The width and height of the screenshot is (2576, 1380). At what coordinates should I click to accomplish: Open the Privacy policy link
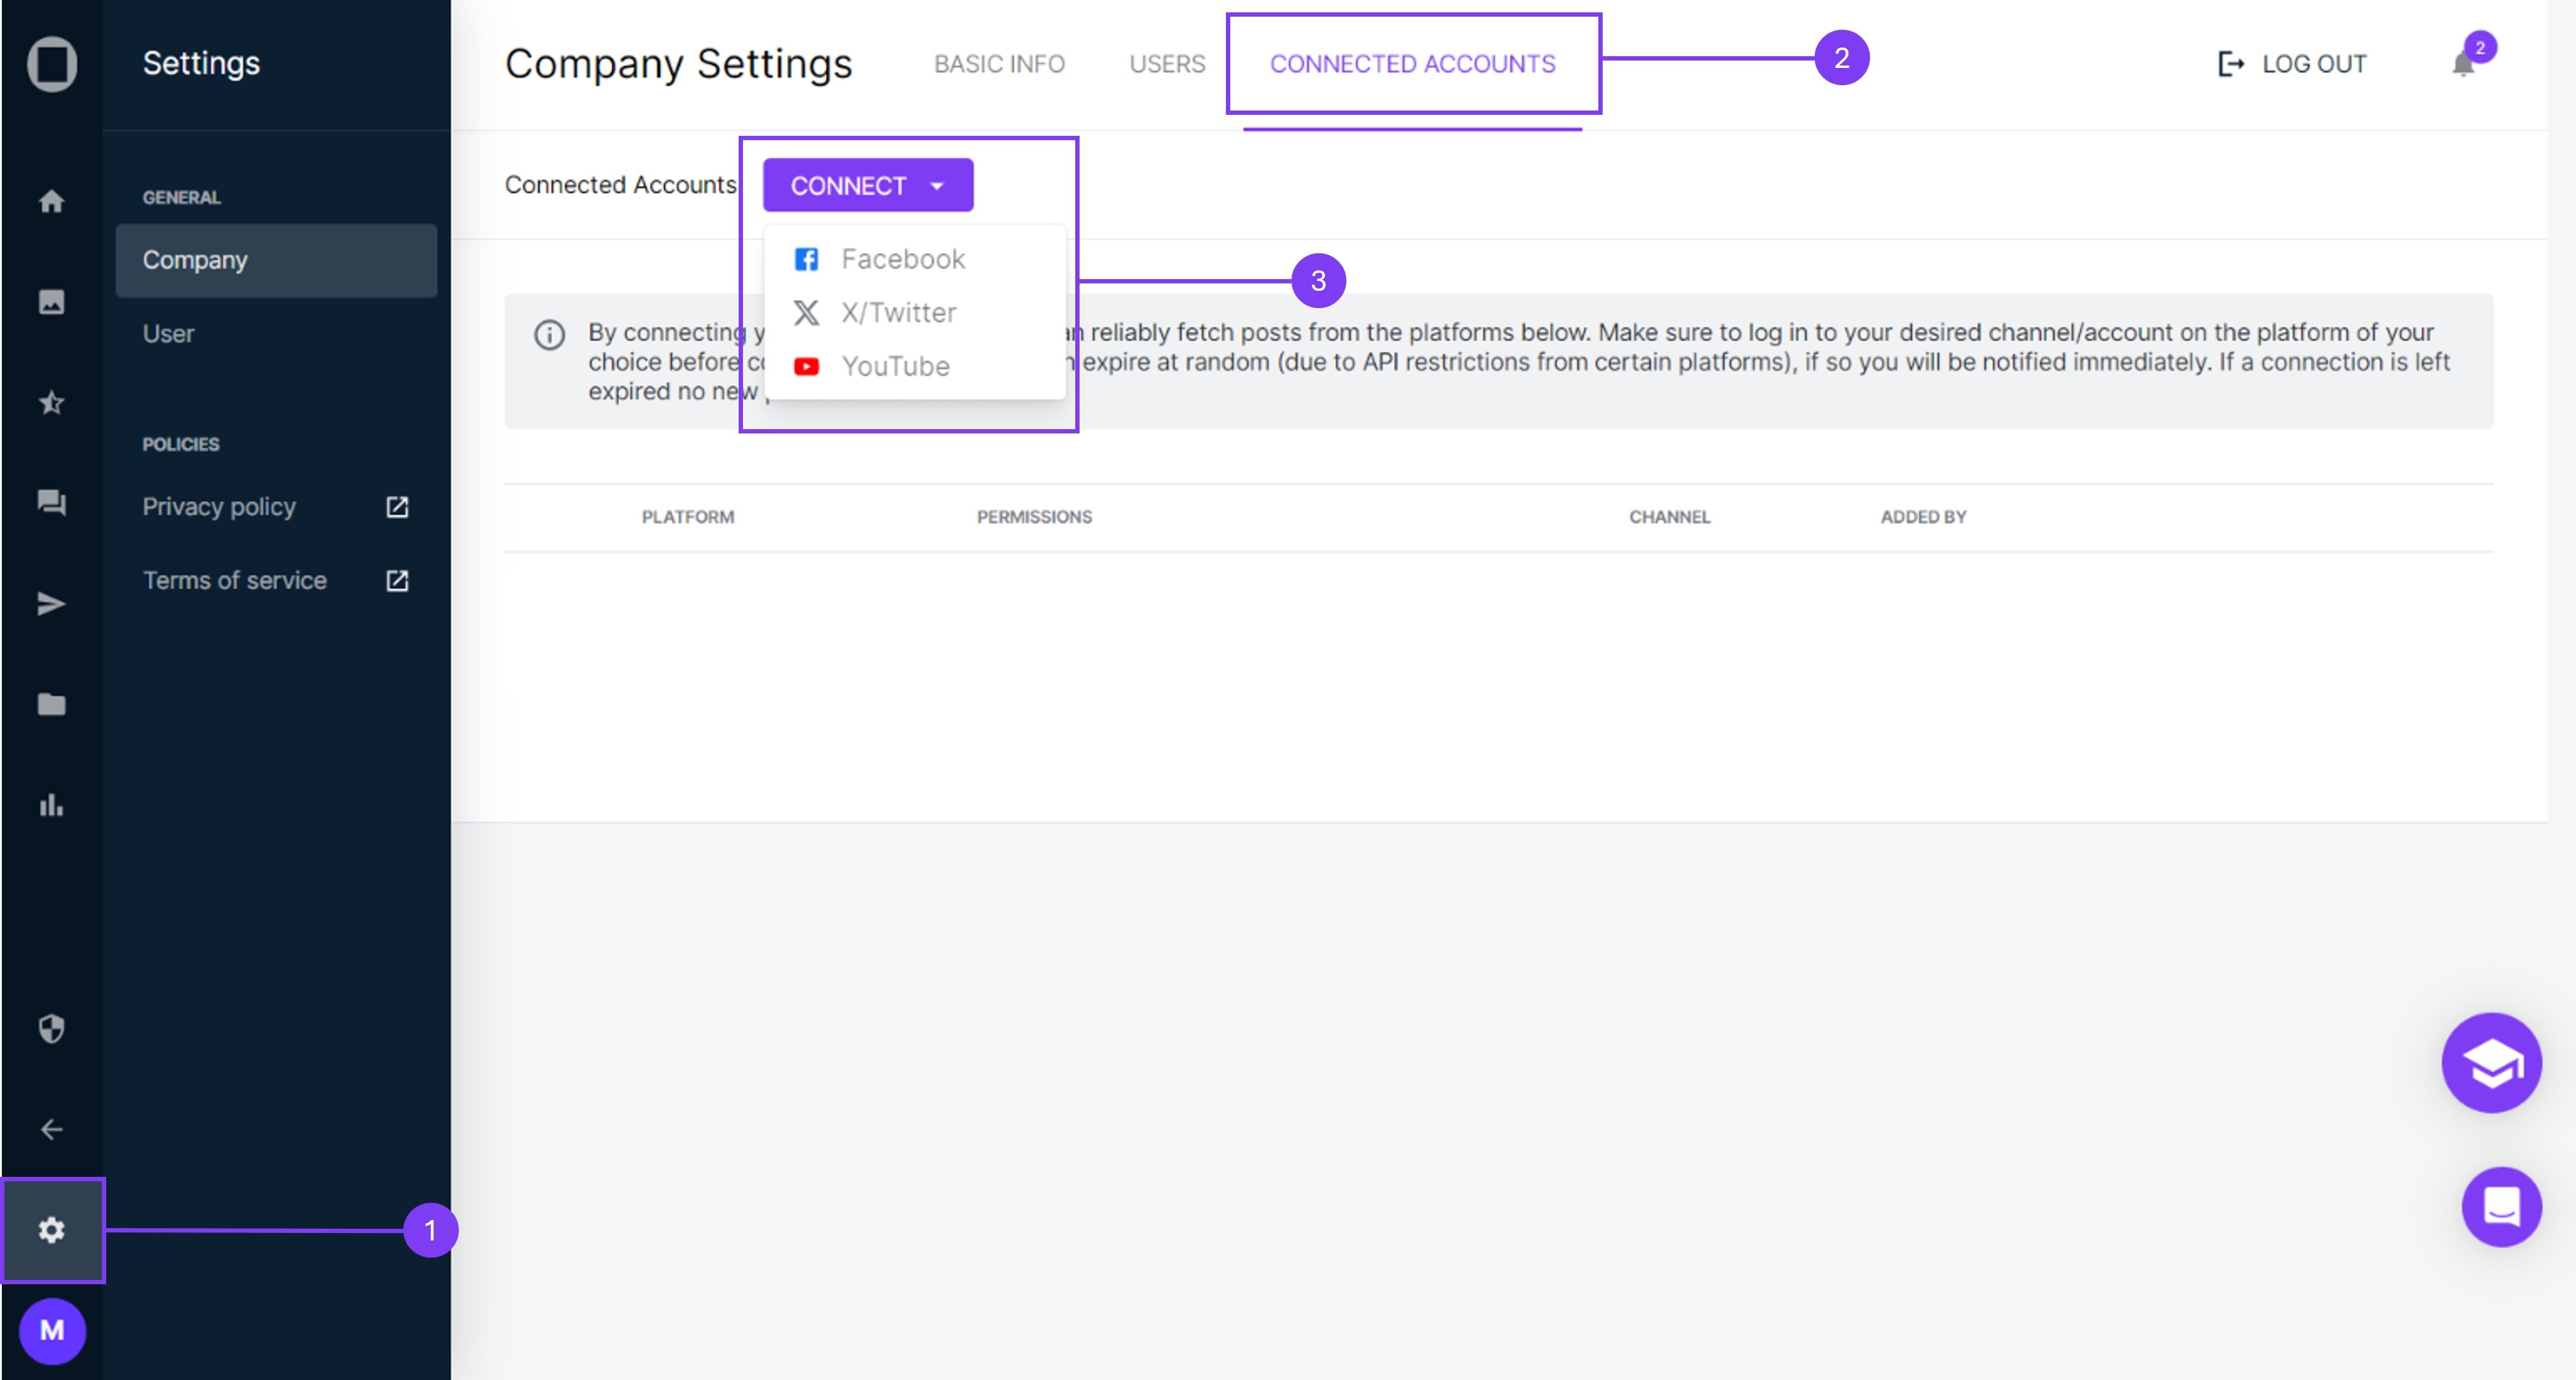pyautogui.click(x=219, y=507)
